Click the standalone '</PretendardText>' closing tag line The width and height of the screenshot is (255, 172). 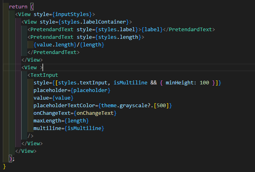coord(54,52)
